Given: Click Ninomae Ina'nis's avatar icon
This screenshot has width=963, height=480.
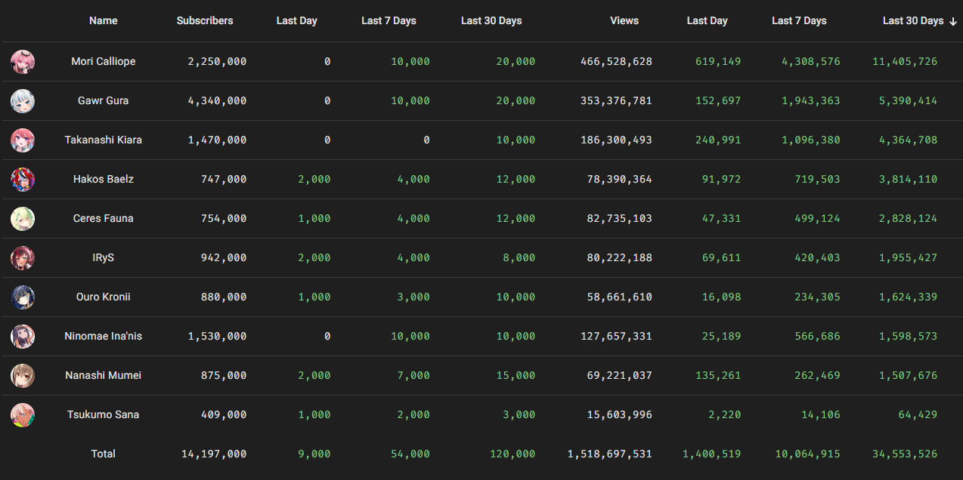Looking at the screenshot, I should coord(23,337).
